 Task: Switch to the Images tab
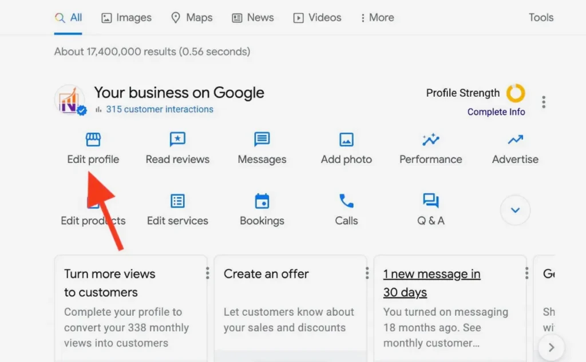[x=126, y=18]
